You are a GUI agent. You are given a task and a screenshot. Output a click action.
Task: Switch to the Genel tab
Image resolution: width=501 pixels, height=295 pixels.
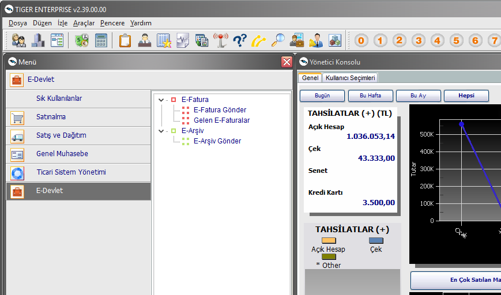click(310, 78)
